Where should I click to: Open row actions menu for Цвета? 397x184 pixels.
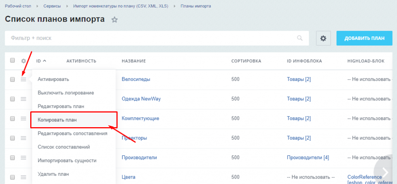coord(23,177)
